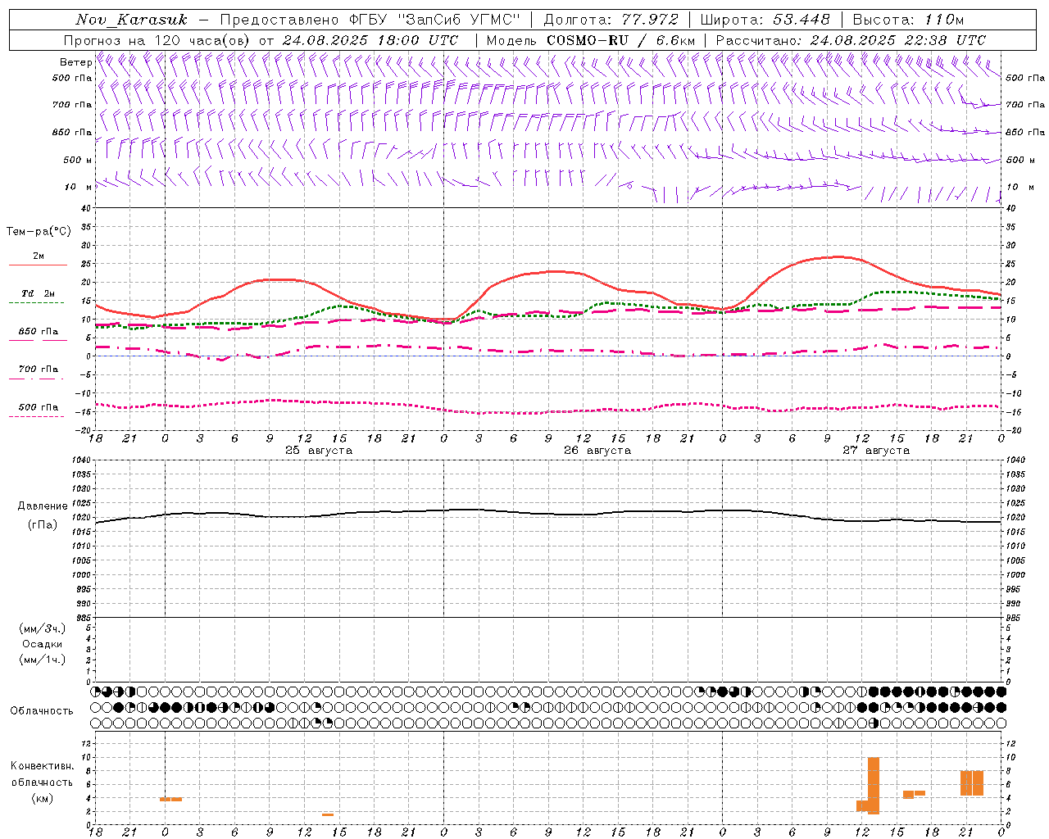The height and width of the screenshot is (839, 1049).
Task: Click the computed time Рассчитано: 24.08.2025 22:38 UTC
Action: (851, 40)
